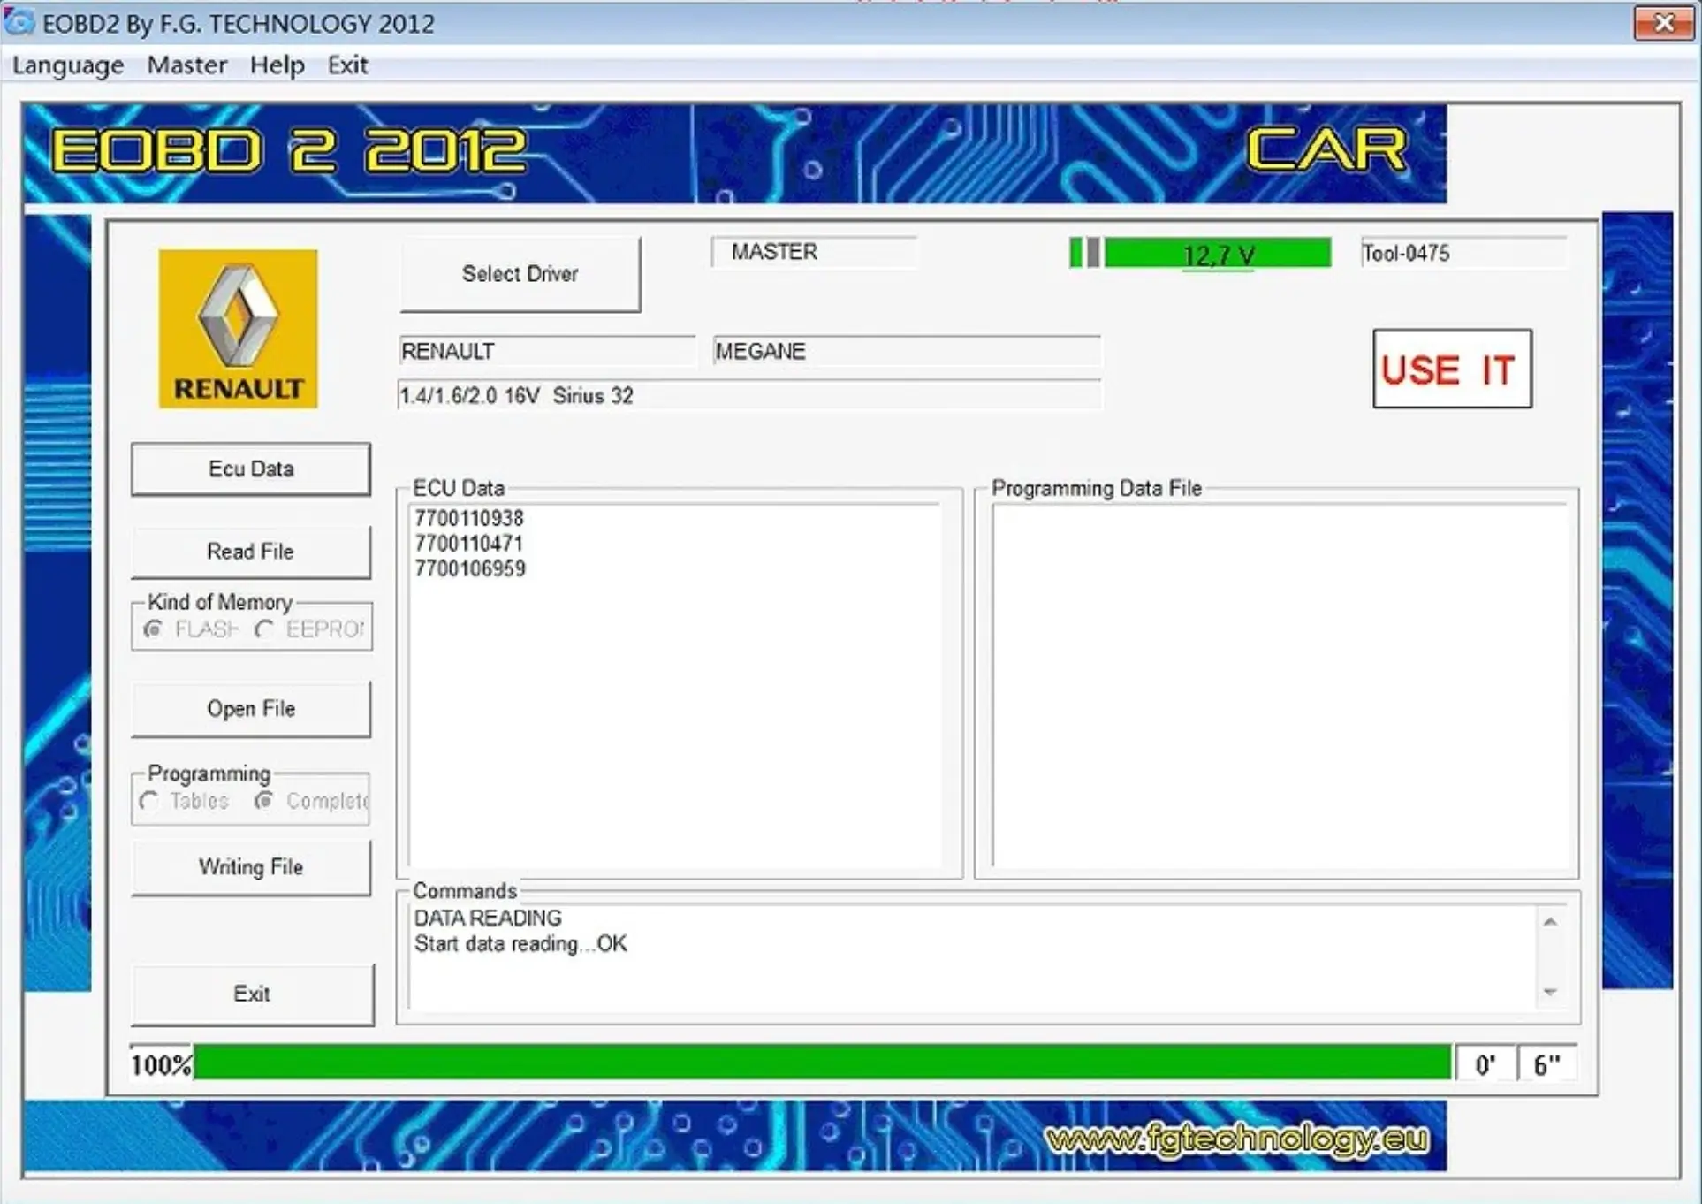Click the scroll-down arrow in the Commands panel
The width and height of the screenshot is (1702, 1204).
[1548, 990]
